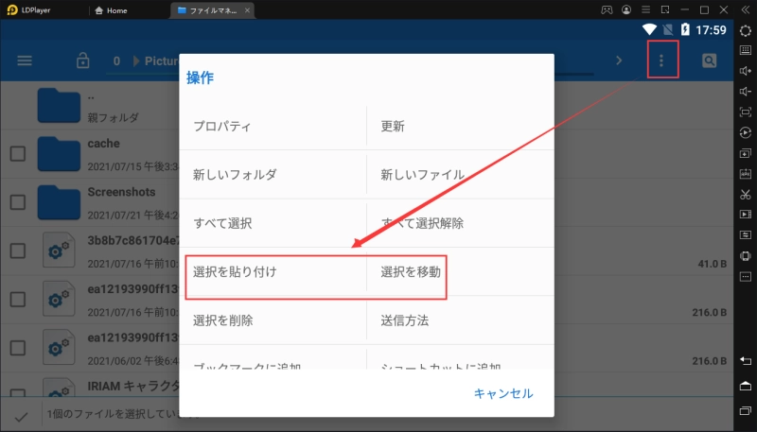Viewport: 757px width, 432px height.
Task: Choose すべて選択解除 option
Action: pyautogui.click(x=461, y=223)
